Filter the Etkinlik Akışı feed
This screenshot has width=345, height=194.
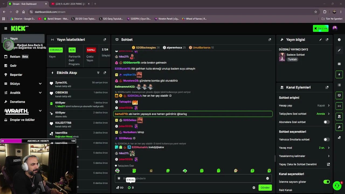(98, 73)
